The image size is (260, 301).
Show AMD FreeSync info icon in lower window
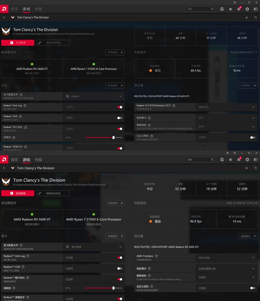pyautogui.click(x=156, y=256)
